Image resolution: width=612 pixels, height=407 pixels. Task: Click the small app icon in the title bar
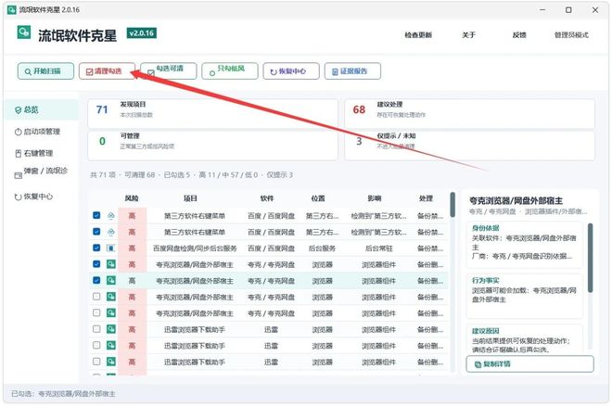pos(12,10)
